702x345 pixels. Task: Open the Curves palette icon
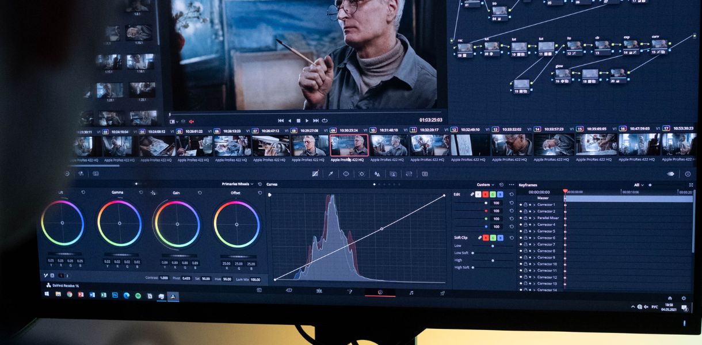pos(315,173)
